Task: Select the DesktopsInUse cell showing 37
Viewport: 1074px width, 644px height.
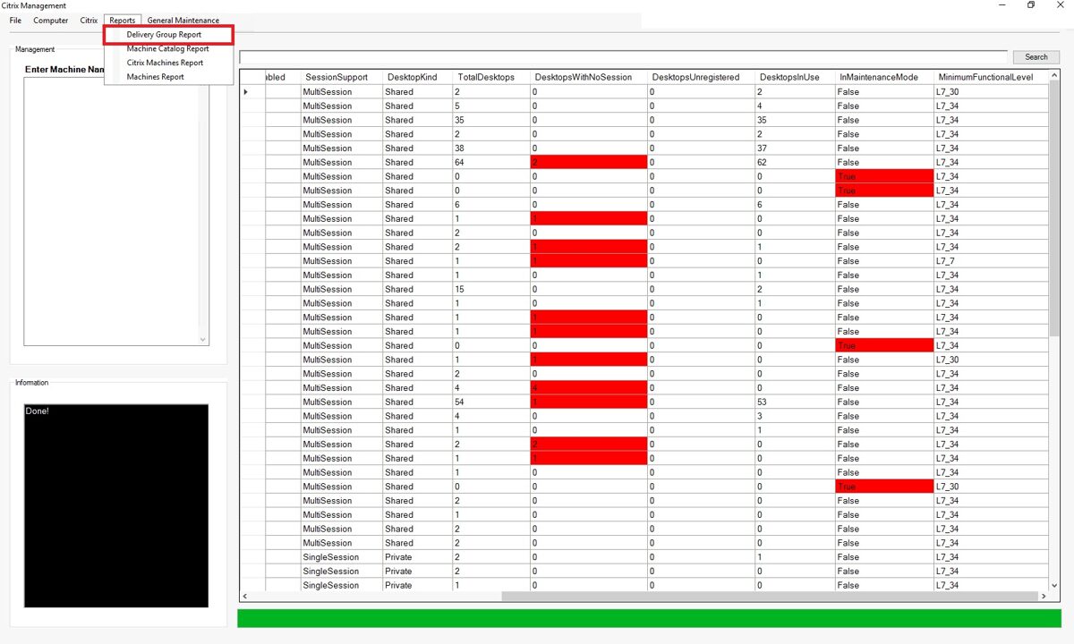Action: pyautogui.click(x=795, y=148)
